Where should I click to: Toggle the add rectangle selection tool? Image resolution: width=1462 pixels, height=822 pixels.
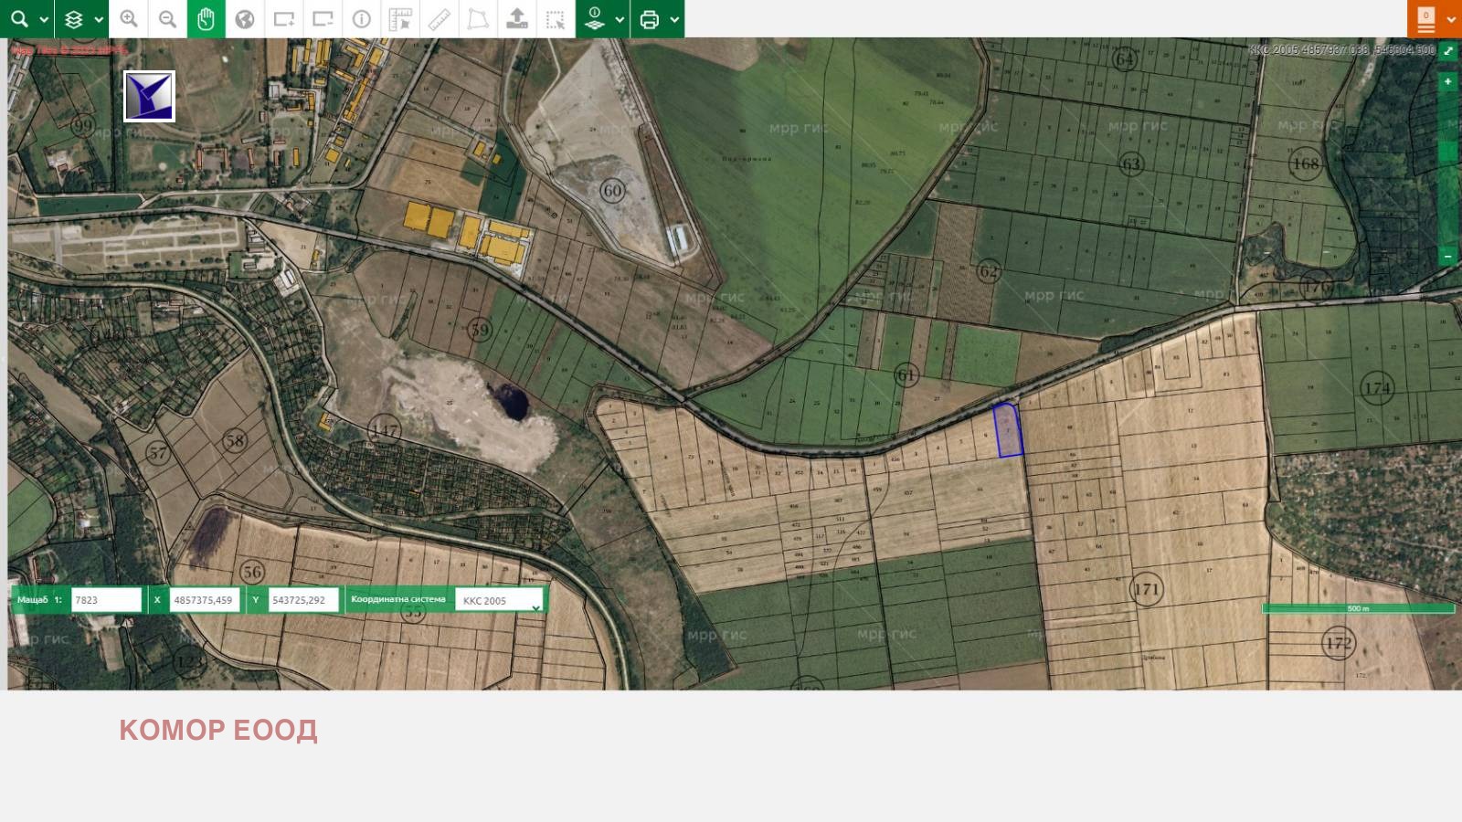click(284, 19)
